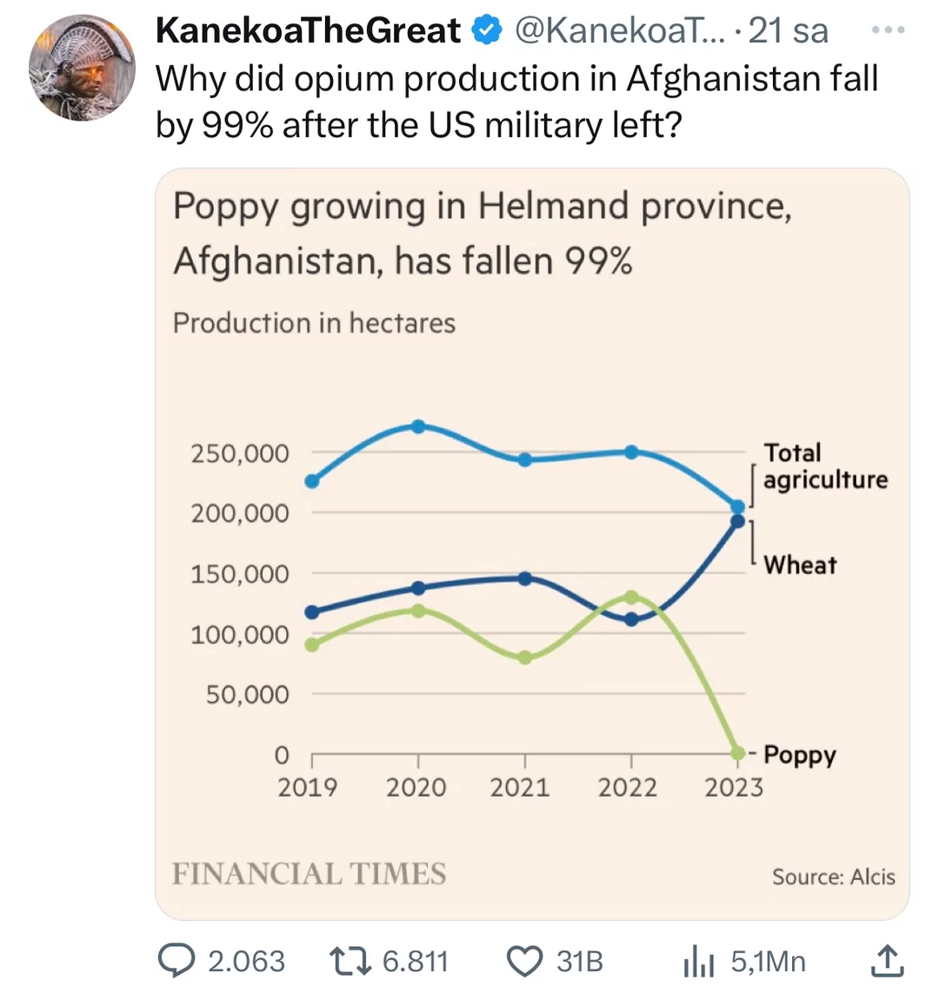Like the tweet with the heart icon
939x993 pixels.
(x=524, y=961)
